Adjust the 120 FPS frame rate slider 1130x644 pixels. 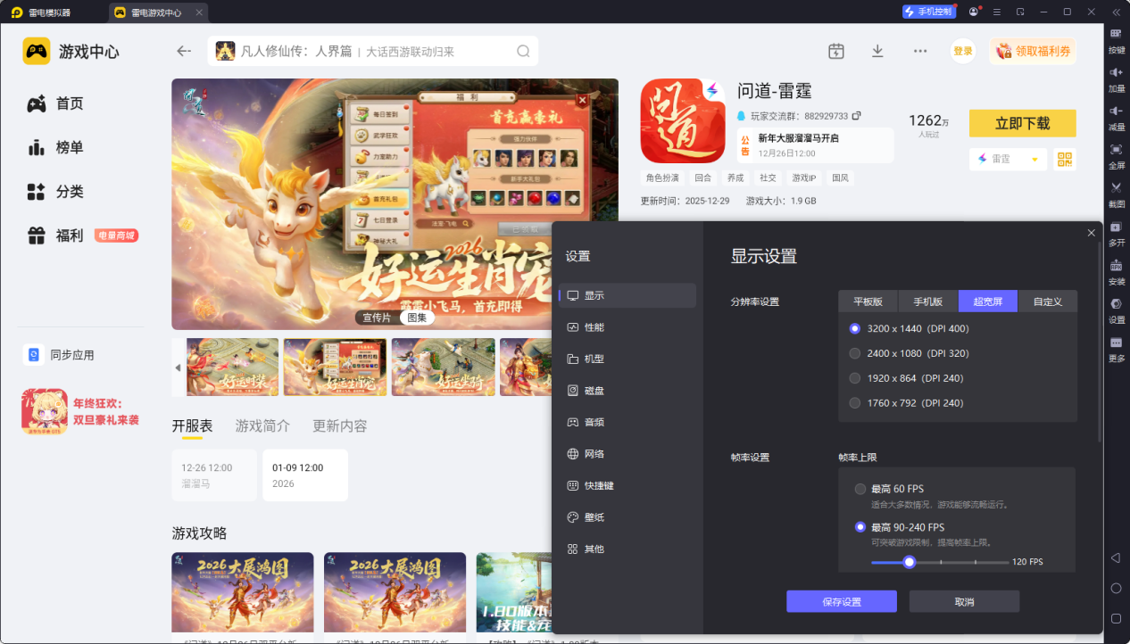point(909,562)
